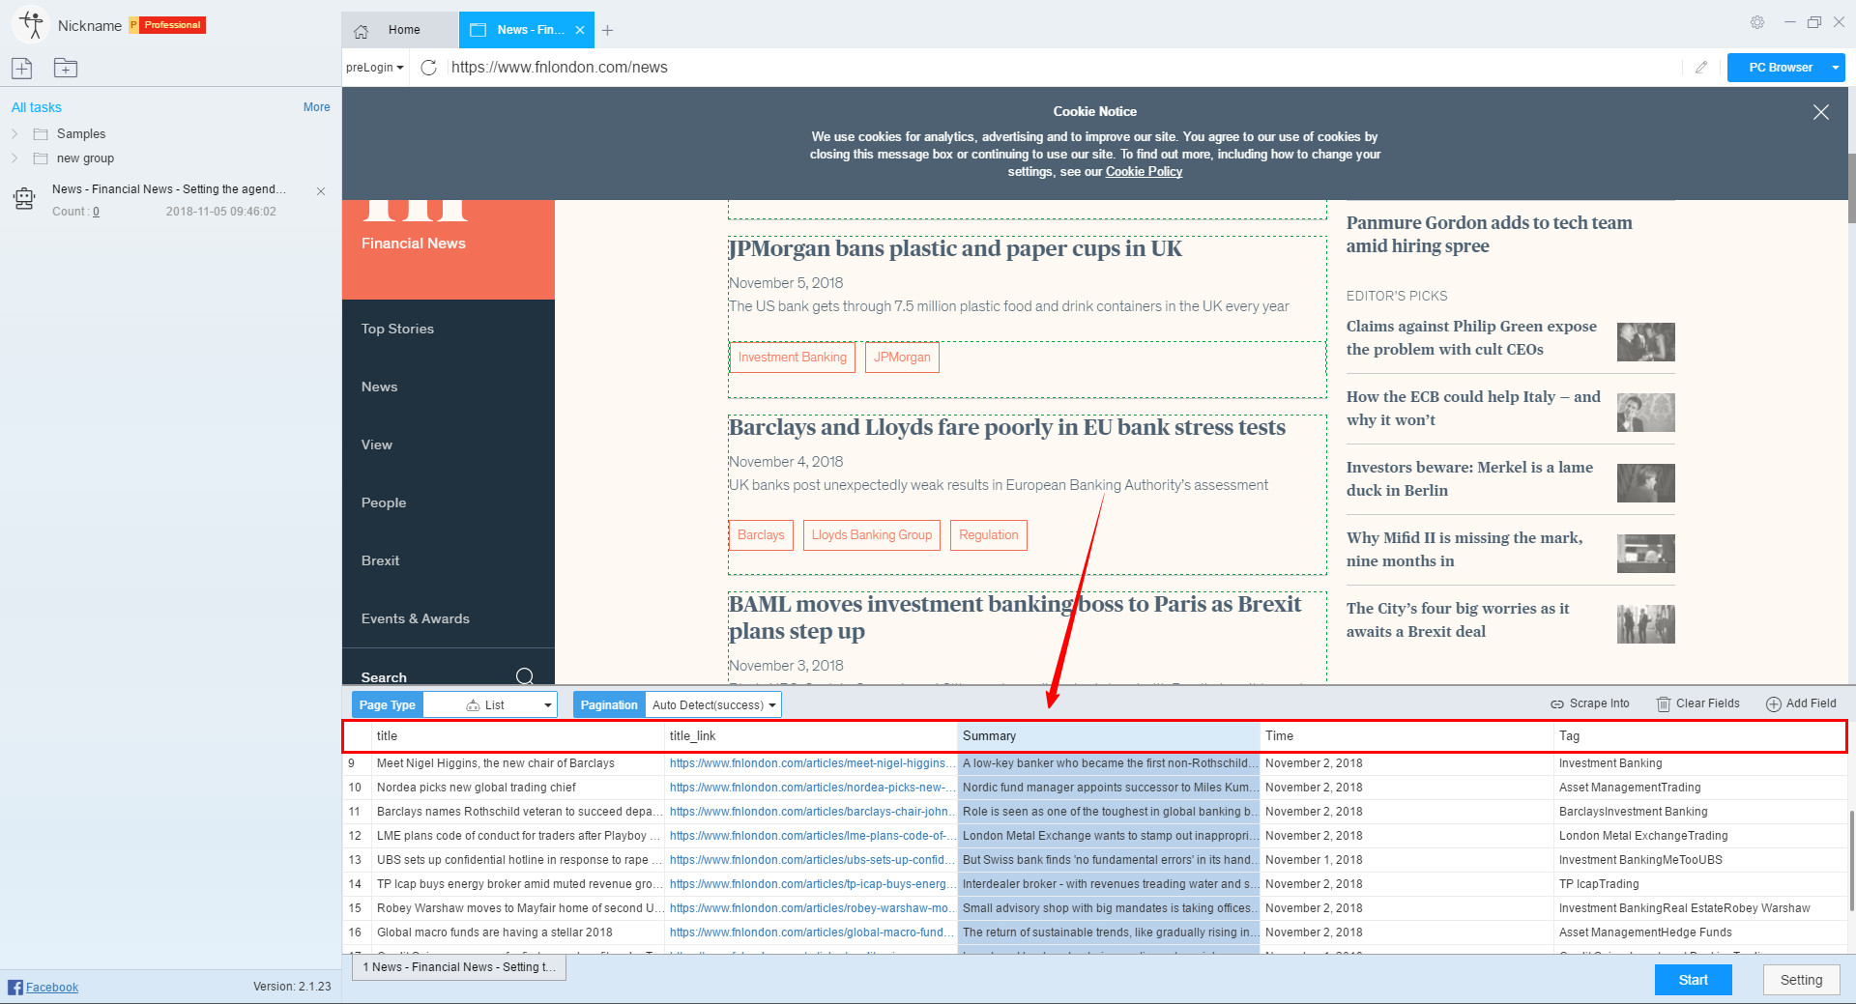Click the Facebook logo icon

coord(15,987)
